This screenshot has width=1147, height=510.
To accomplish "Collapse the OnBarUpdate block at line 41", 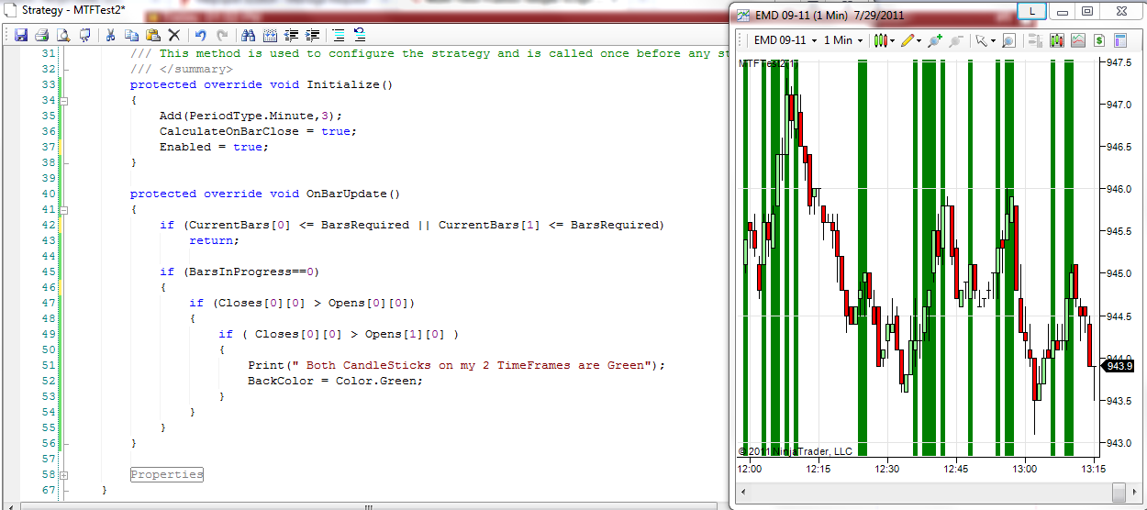I will pyautogui.click(x=64, y=209).
